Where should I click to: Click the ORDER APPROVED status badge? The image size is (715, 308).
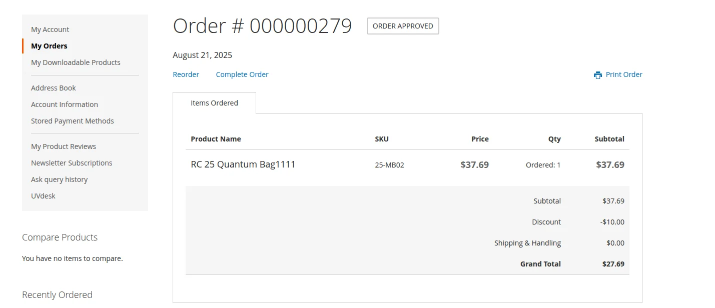(x=403, y=26)
